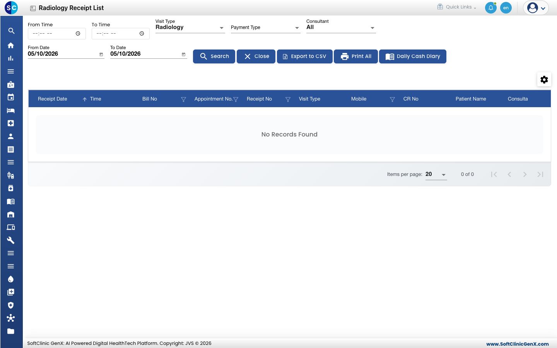557x348 pixels.
Task: Open the Quick Links menu
Action: pos(457,7)
